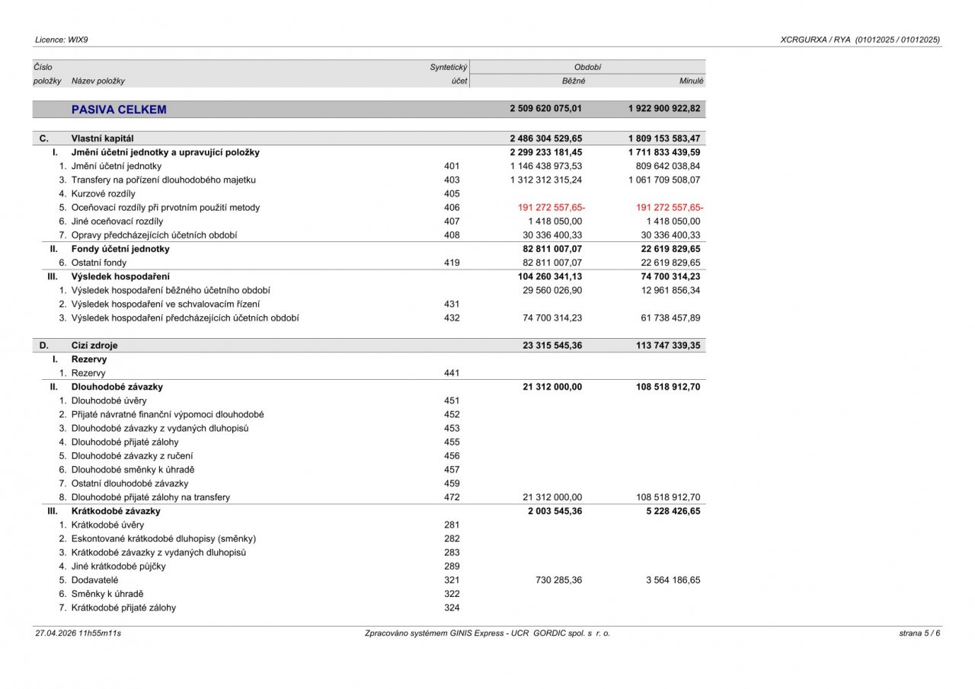Screen dimensions: 975x689
Task: Select the Kurzové rozdíly row
Action: pos(369,193)
